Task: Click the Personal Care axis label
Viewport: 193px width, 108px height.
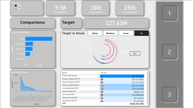Action: pyautogui.click(x=21, y=59)
